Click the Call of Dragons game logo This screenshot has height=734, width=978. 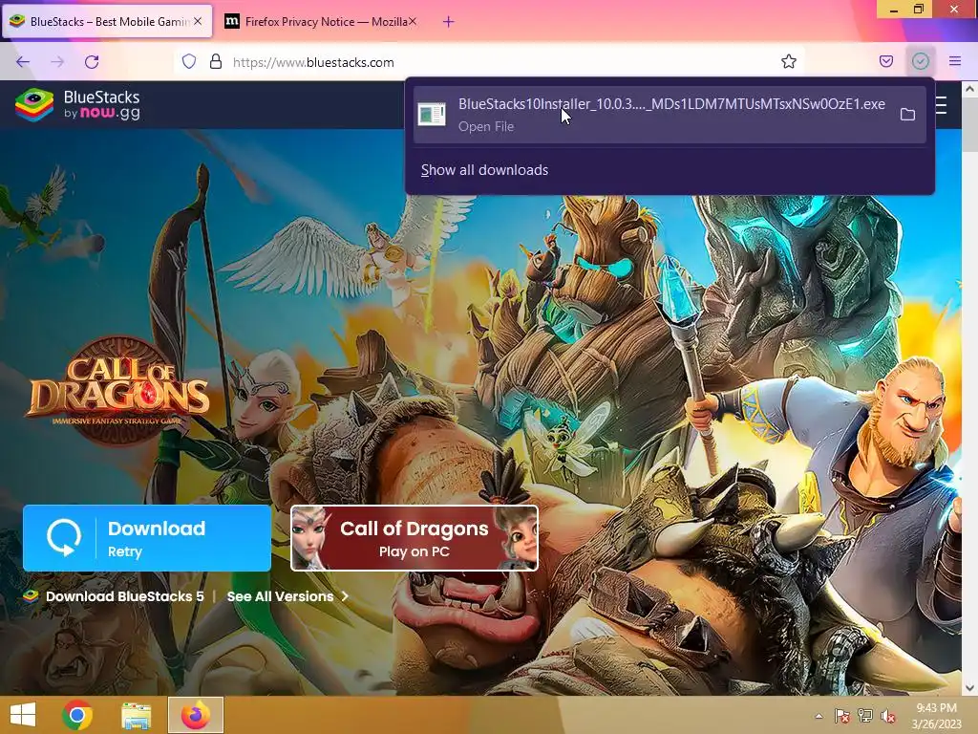[x=119, y=391]
